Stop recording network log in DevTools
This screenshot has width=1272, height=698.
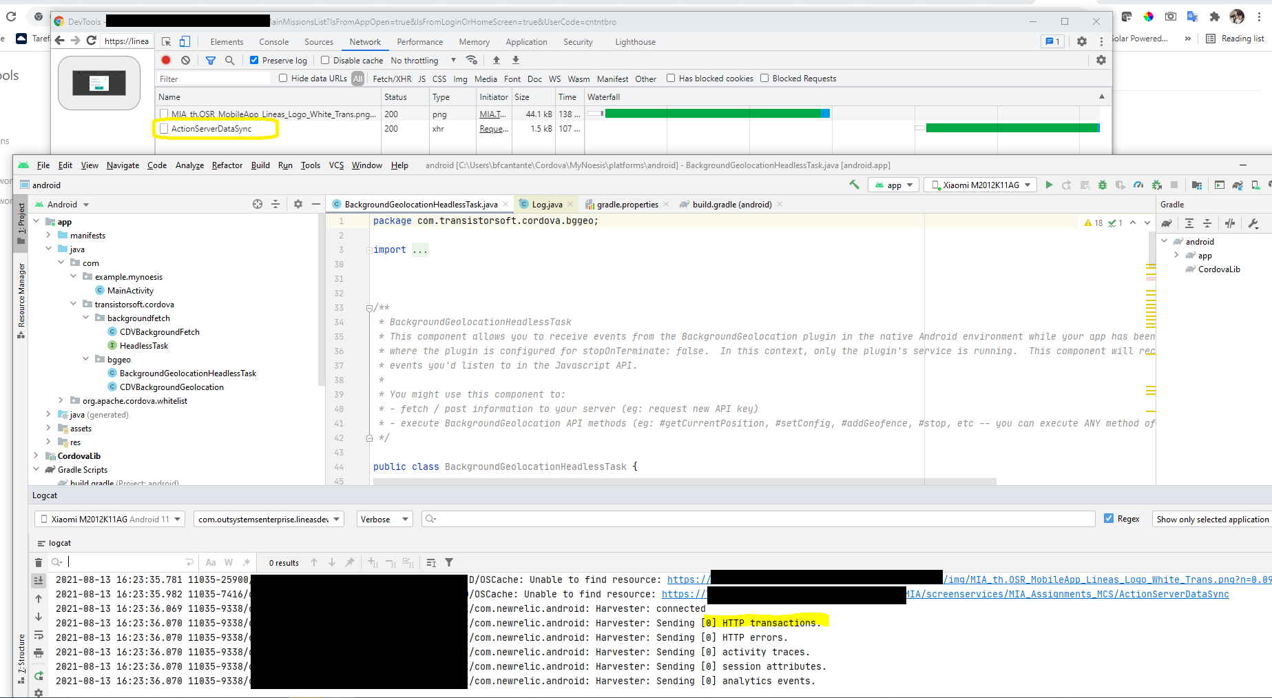point(166,60)
